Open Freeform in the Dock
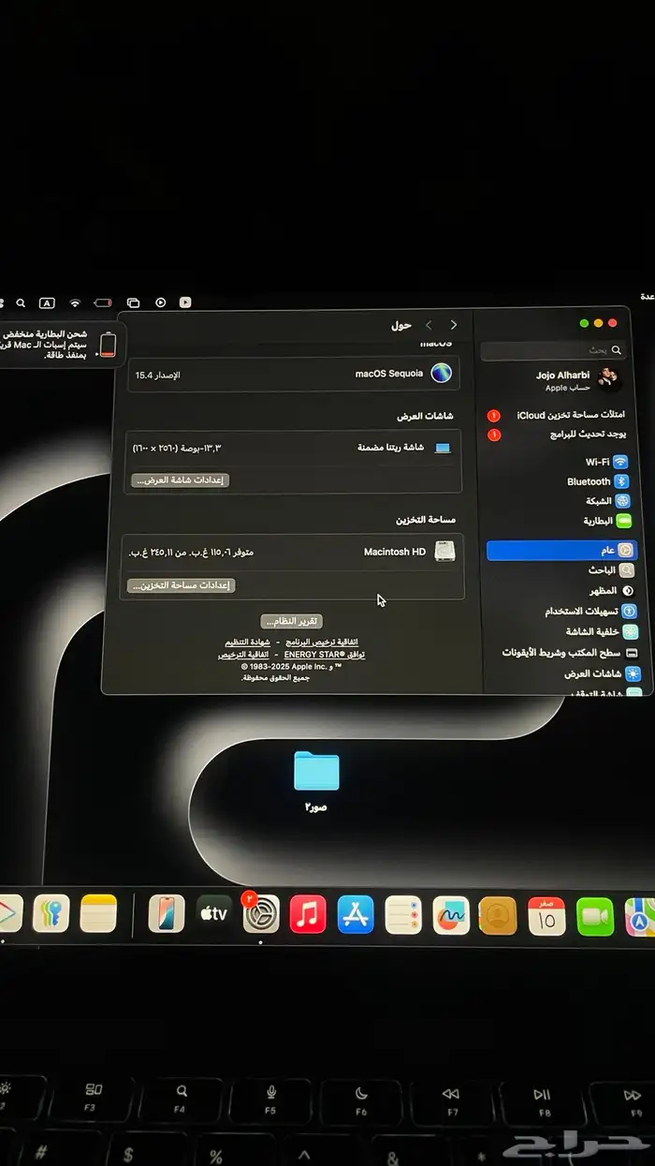Screen dimensions: 655x1166 (x=451, y=913)
